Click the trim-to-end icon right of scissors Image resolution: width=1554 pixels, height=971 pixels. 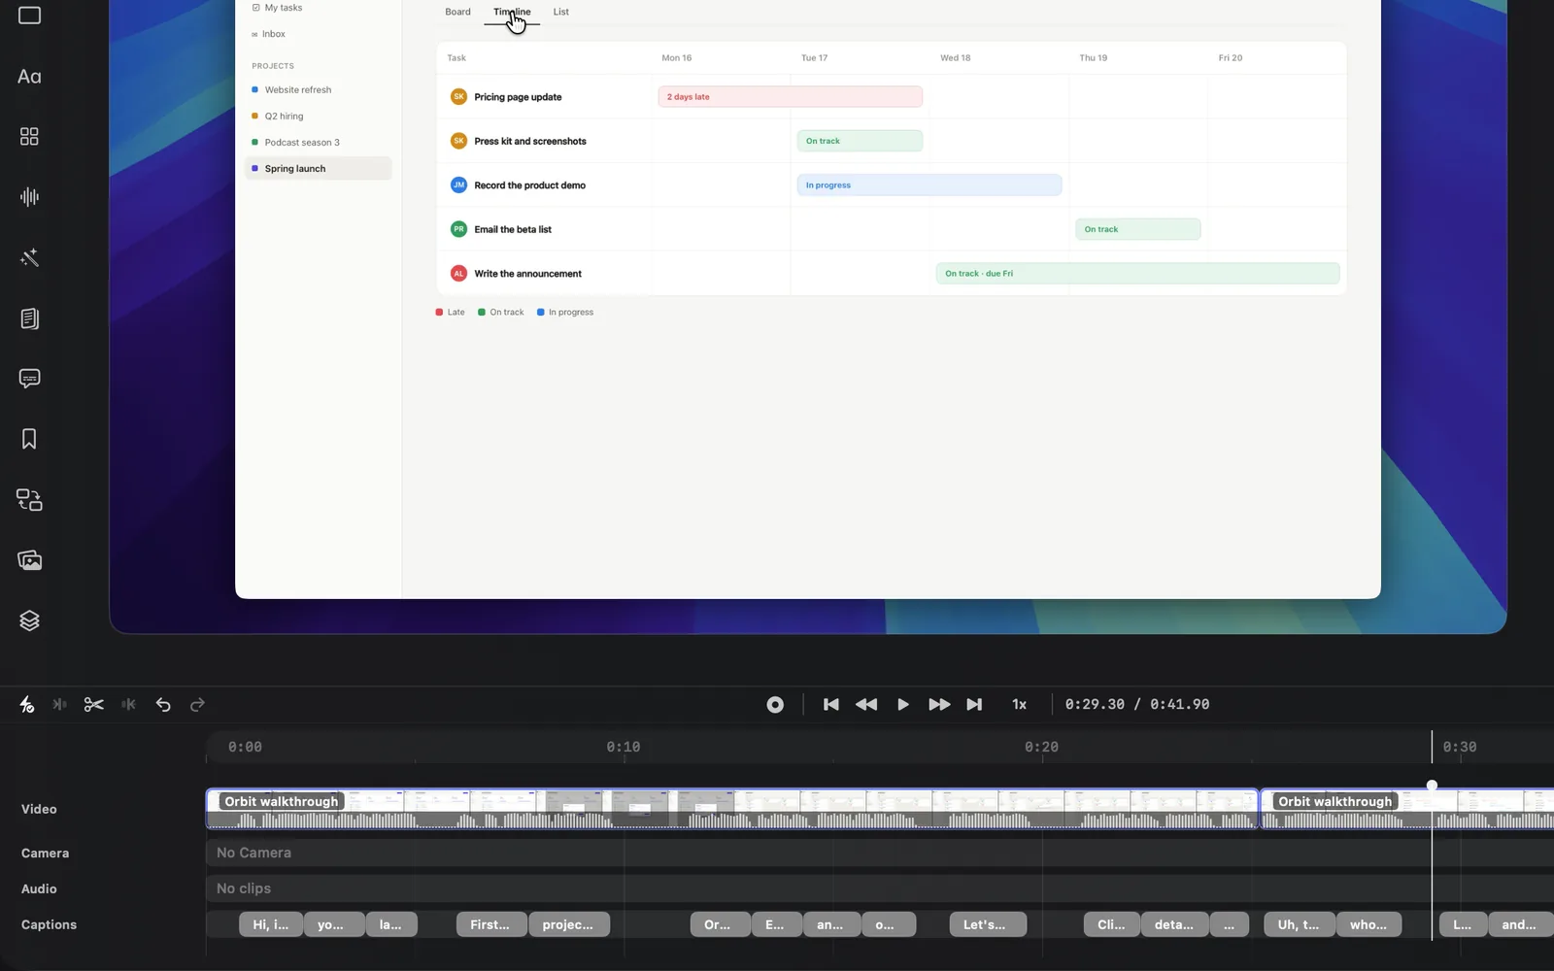(128, 705)
